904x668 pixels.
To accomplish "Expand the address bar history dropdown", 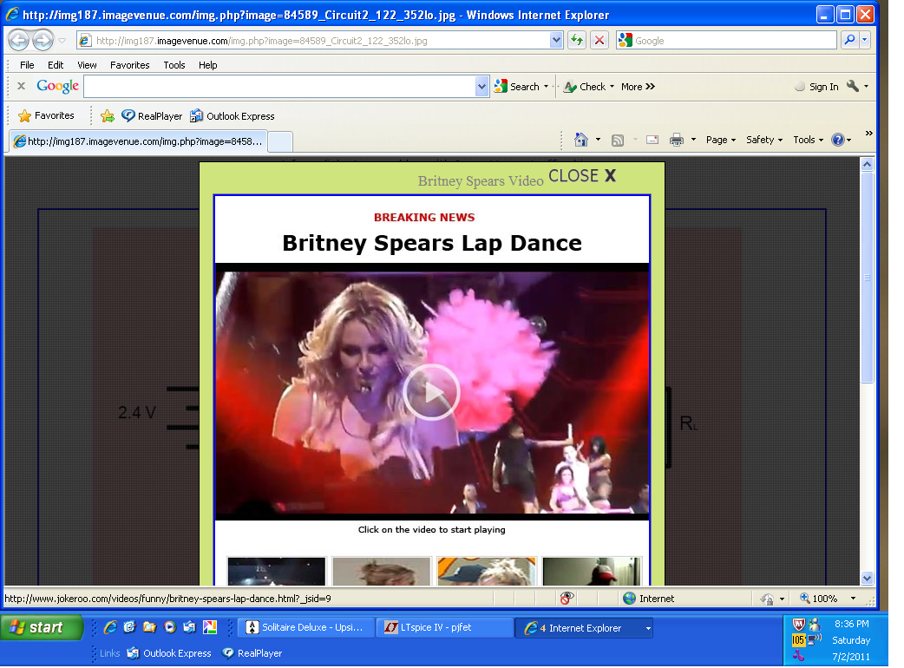I will pyautogui.click(x=556, y=41).
